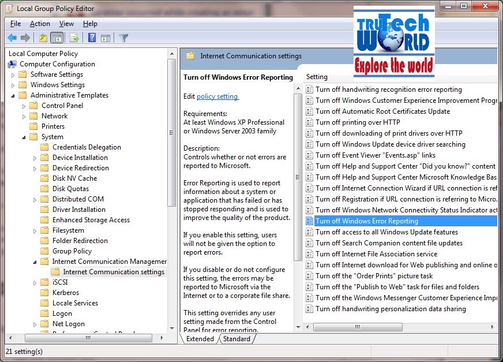Expand the Device Installation node
The image size is (503, 362).
[35, 158]
